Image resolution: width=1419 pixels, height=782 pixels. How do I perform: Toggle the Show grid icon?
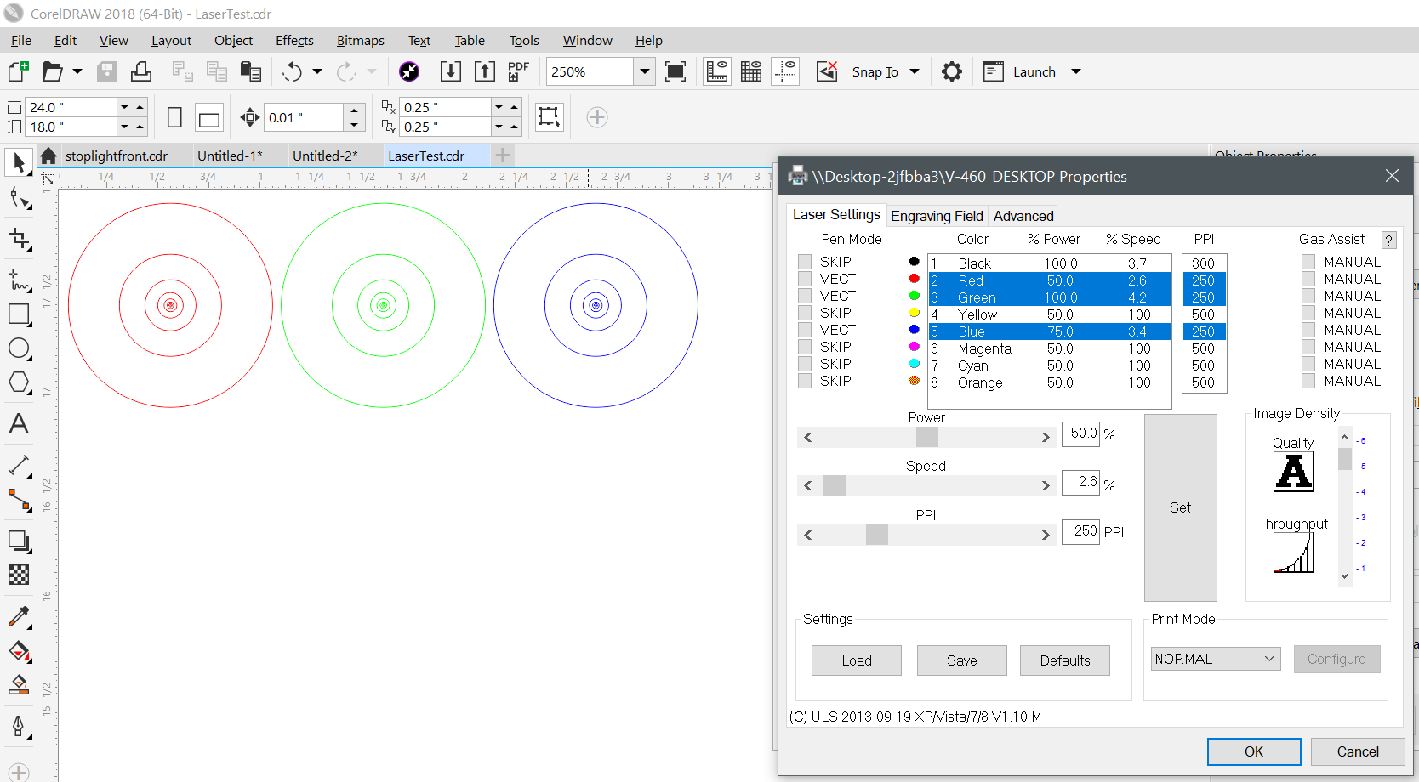pyautogui.click(x=751, y=71)
